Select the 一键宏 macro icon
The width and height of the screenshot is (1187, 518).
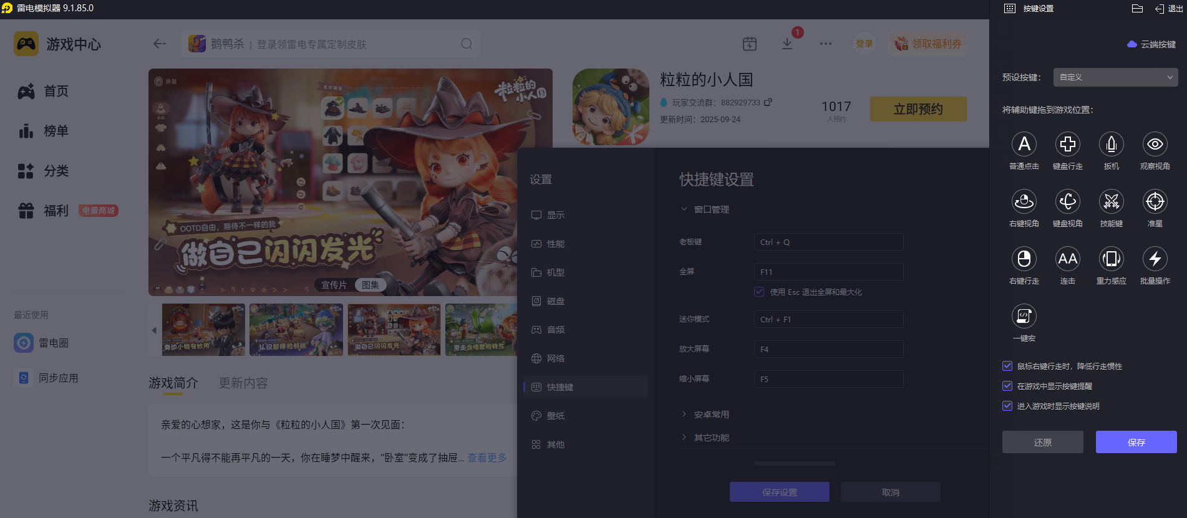(x=1024, y=316)
